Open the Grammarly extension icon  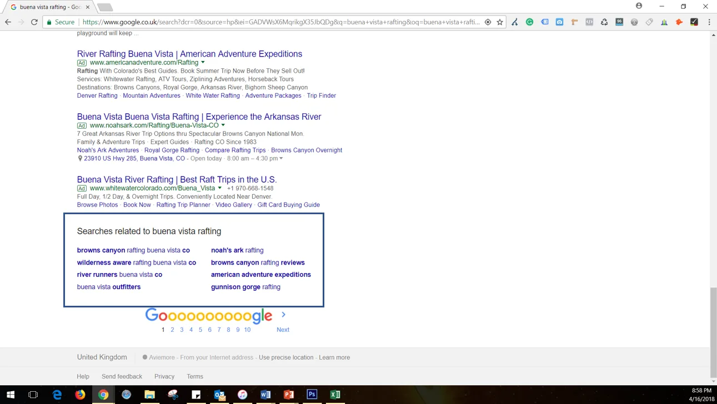[x=530, y=22]
